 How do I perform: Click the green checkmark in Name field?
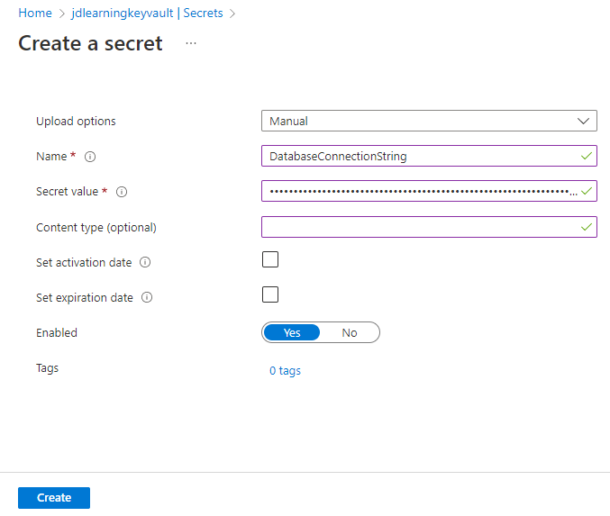587,156
